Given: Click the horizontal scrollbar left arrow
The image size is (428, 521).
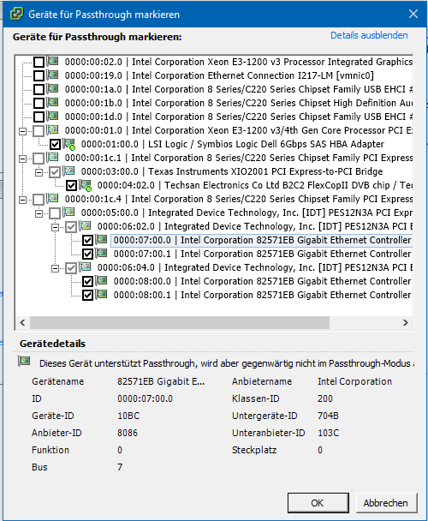Looking at the screenshot, I should pos(22,322).
